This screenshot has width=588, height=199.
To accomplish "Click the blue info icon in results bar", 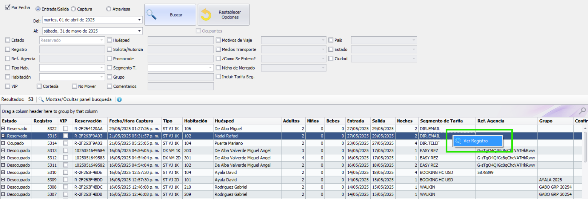I will 119,99.
